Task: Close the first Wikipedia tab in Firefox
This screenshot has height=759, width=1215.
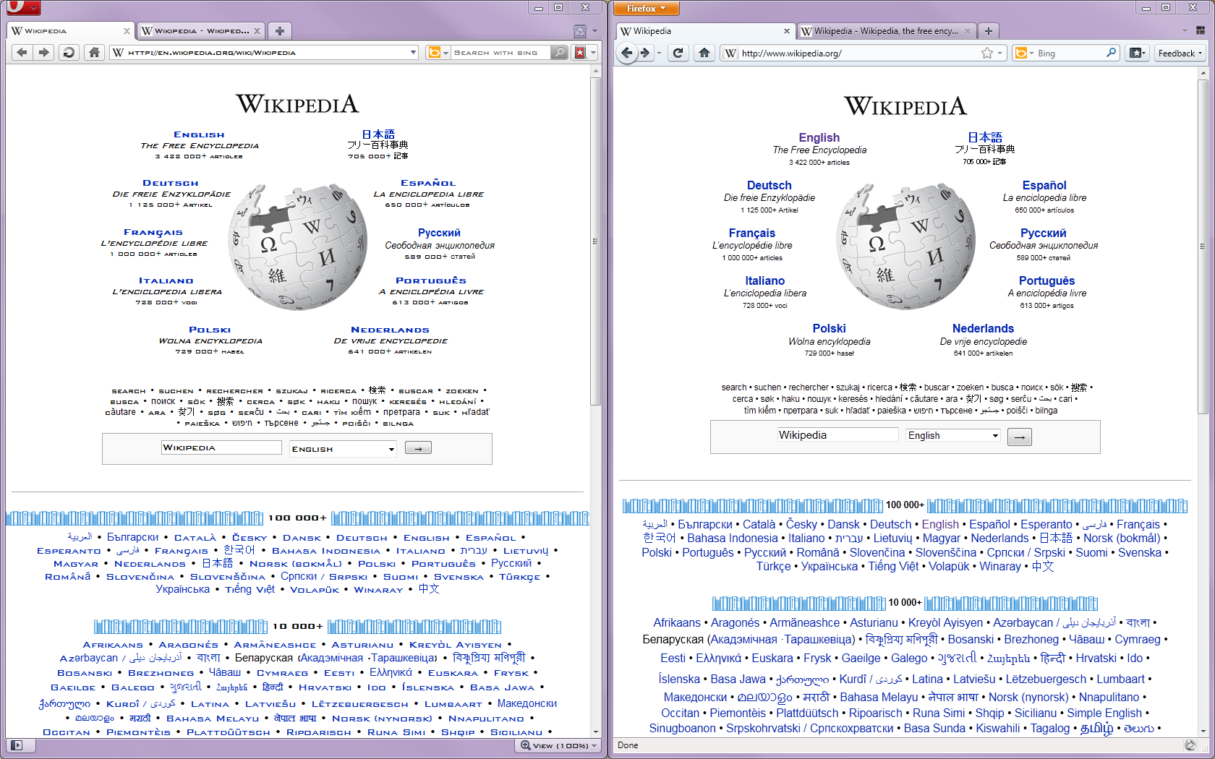Action: click(x=787, y=31)
